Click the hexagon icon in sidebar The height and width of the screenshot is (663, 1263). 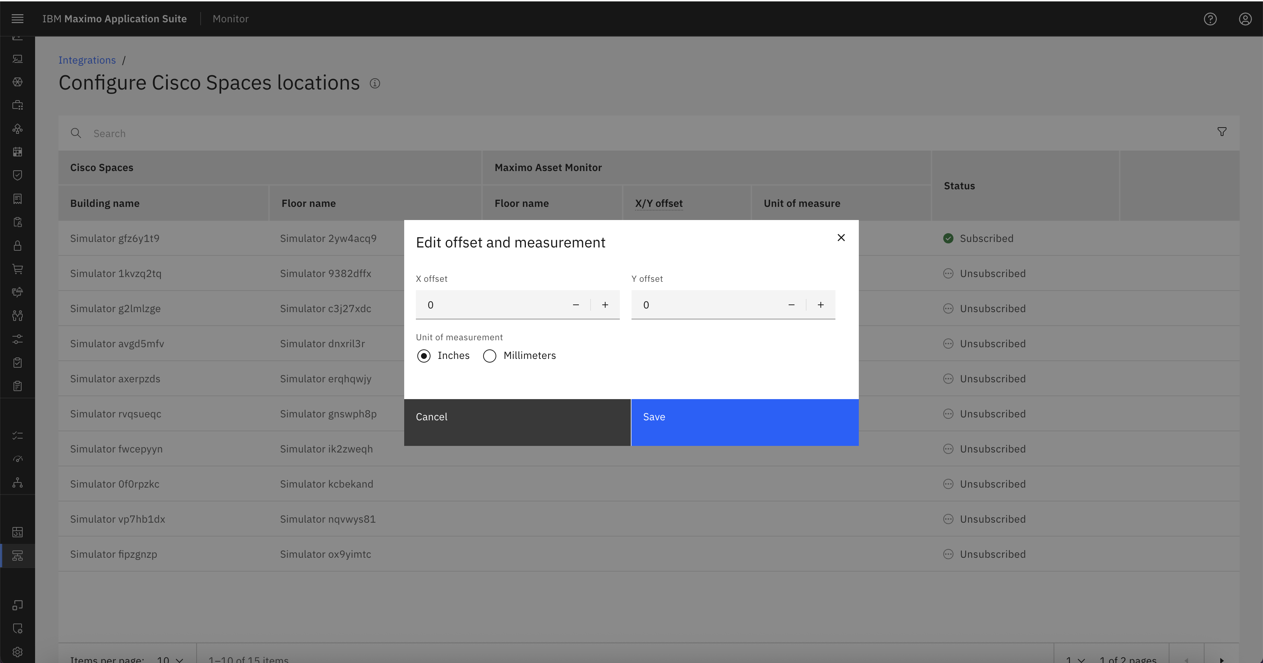pyautogui.click(x=18, y=82)
